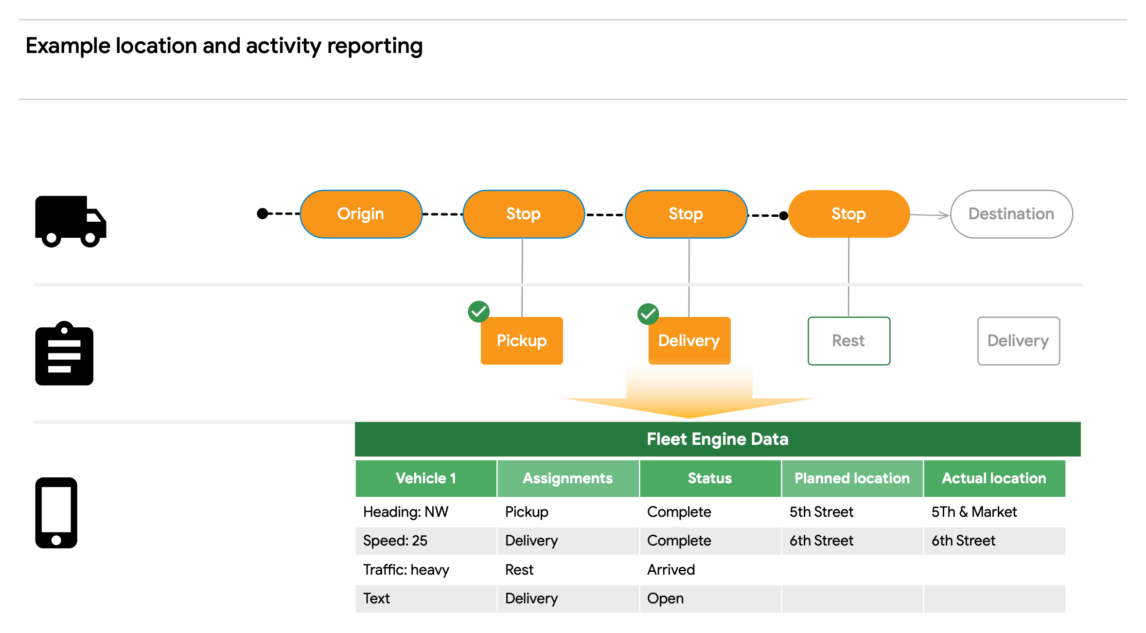
Task: Click the mobile phone icon
Action: click(56, 513)
